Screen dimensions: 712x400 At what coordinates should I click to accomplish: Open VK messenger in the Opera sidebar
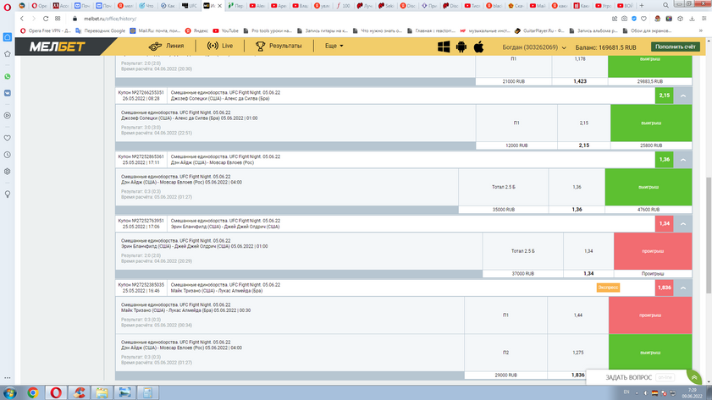pos(8,93)
